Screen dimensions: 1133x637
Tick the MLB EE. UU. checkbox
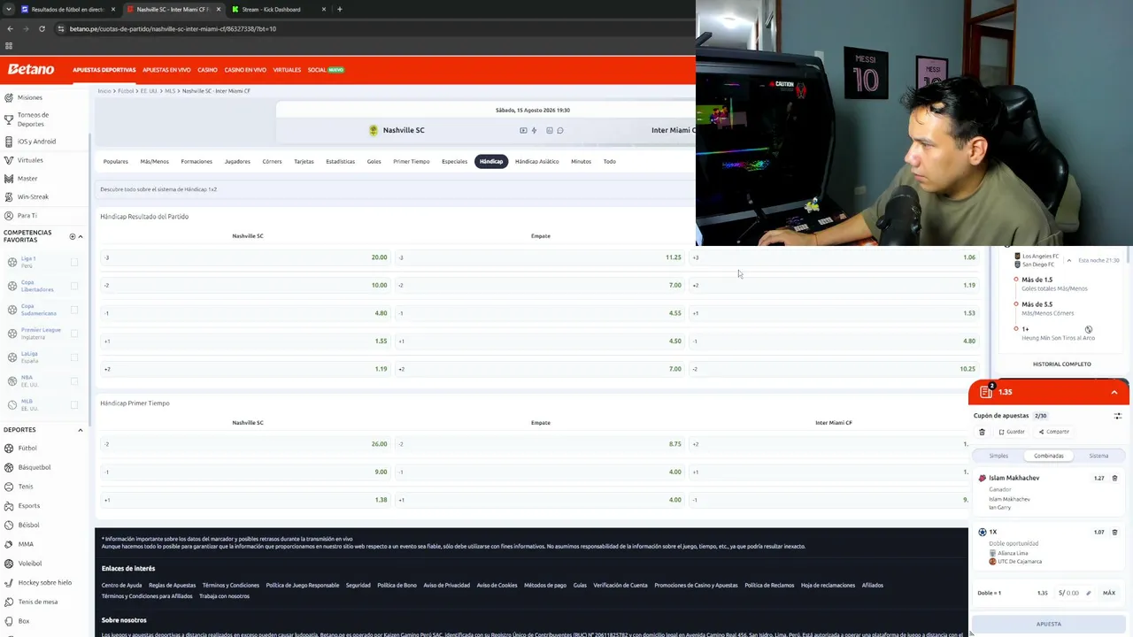pyautogui.click(x=74, y=405)
